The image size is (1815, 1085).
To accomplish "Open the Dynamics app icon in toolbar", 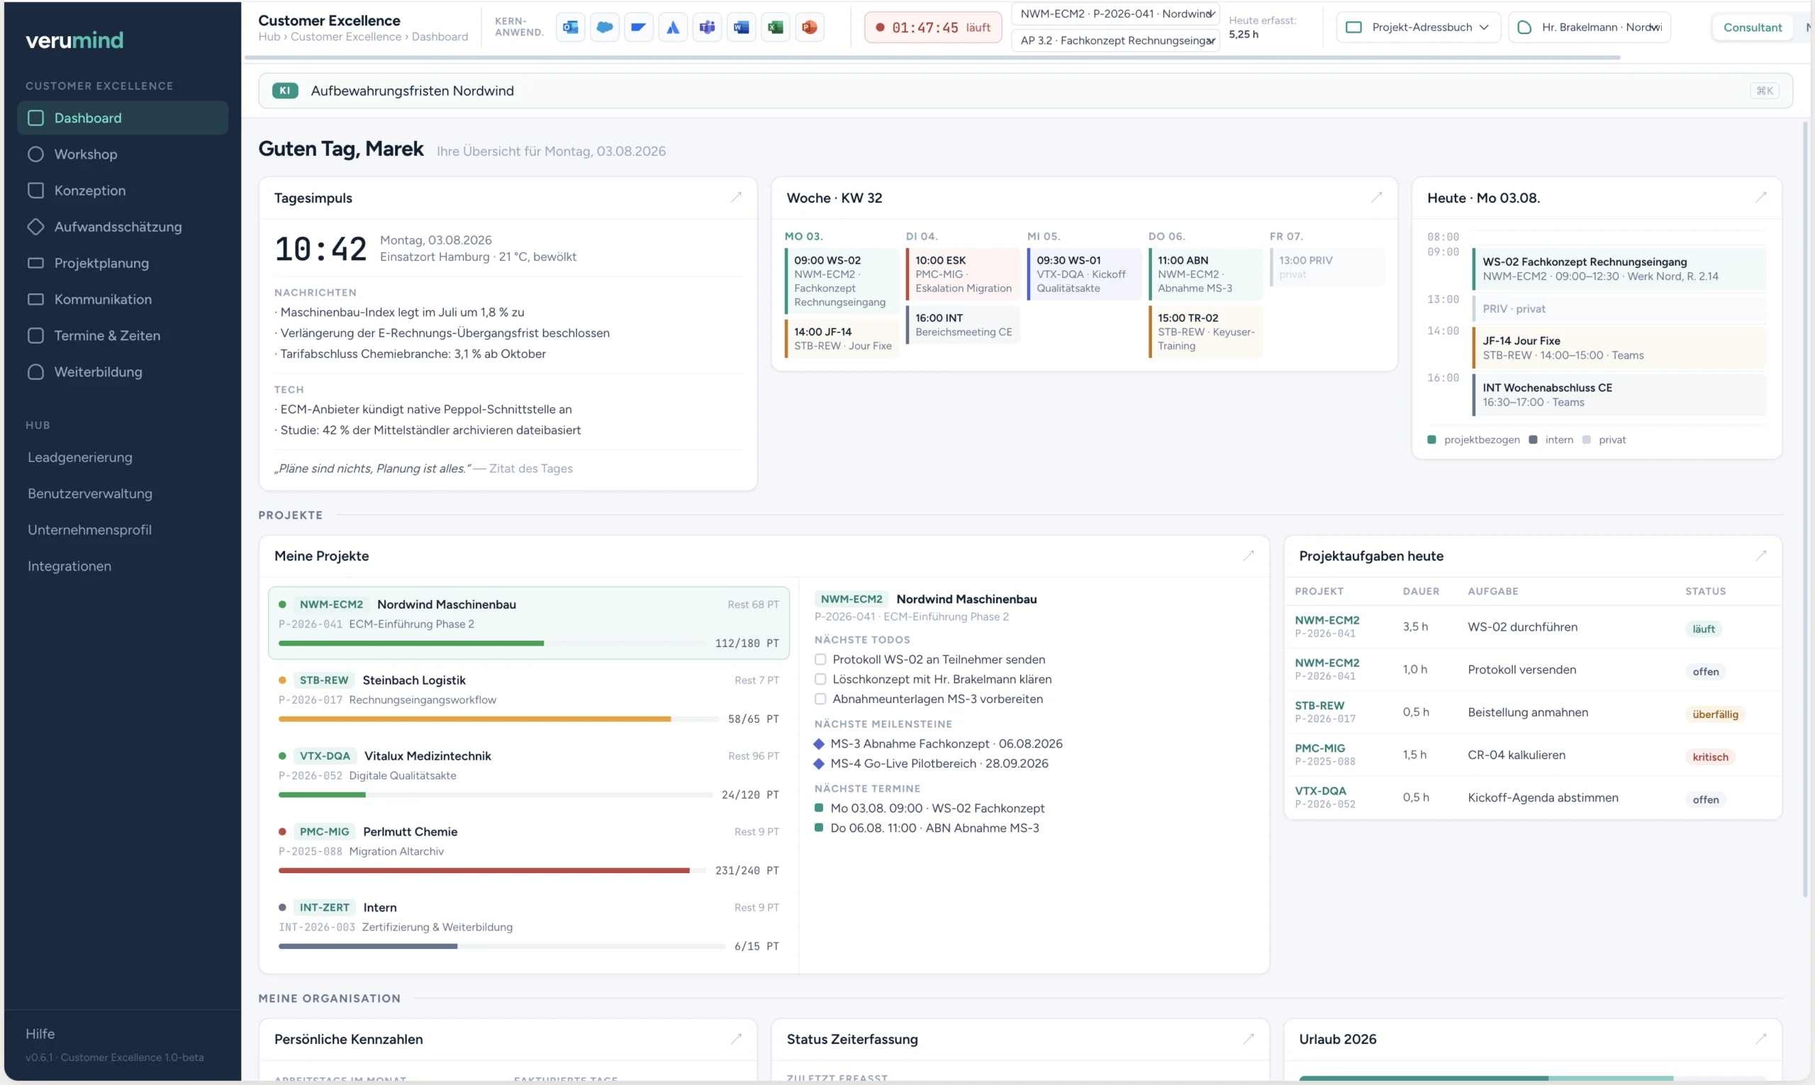I will (x=638, y=28).
